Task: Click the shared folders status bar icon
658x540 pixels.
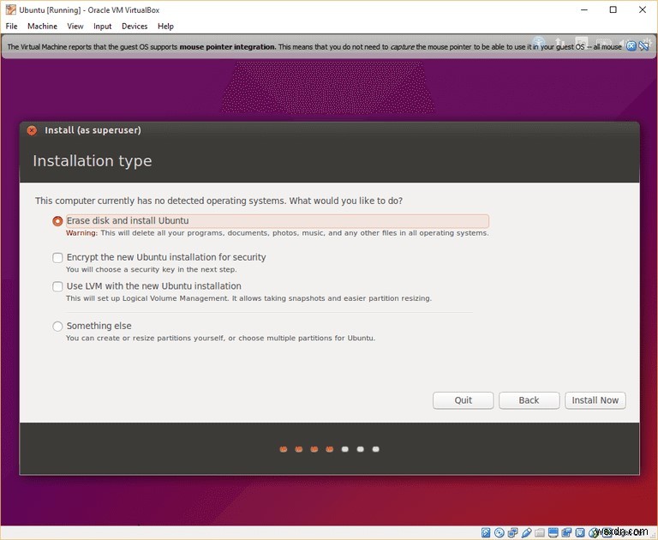Action: coord(540,533)
